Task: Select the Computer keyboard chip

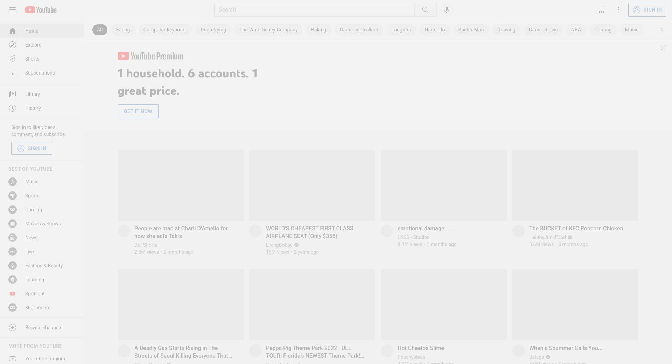Action: [165, 30]
